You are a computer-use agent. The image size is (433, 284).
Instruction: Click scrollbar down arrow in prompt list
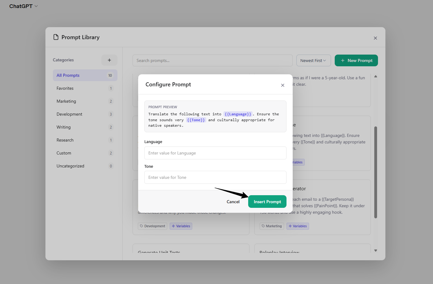[x=376, y=250]
